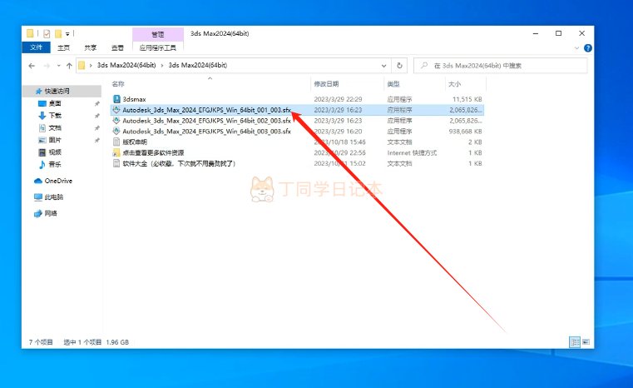Viewport: 633px width, 388px height.
Task: Click the 11,515 KB size cell
Action: tap(467, 99)
